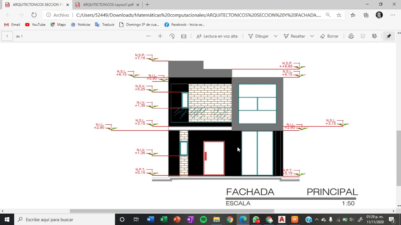Open WhatsApp from the taskbar
The image size is (401, 225).
click(256, 220)
